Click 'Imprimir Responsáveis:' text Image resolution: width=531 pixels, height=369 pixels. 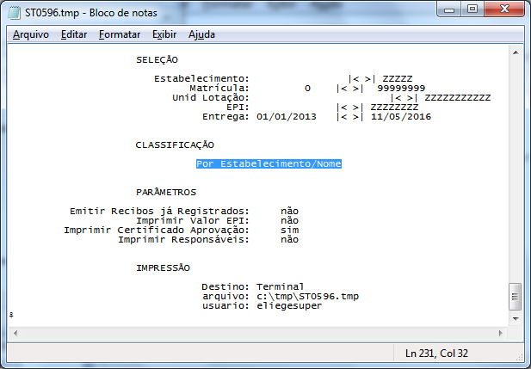[x=183, y=240]
